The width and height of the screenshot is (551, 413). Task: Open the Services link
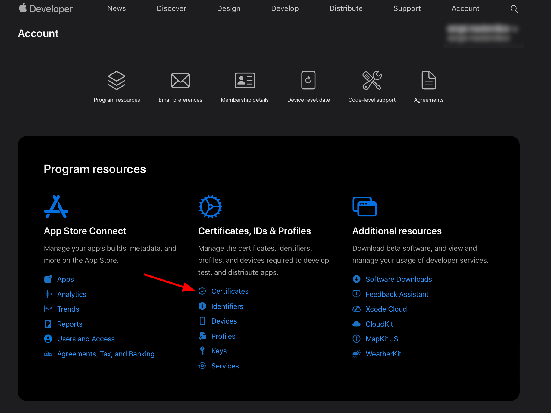[225, 366]
